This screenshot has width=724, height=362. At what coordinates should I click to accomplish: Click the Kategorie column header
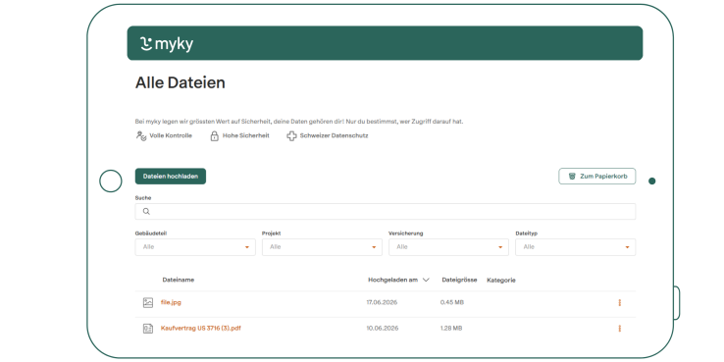click(501, 281)
